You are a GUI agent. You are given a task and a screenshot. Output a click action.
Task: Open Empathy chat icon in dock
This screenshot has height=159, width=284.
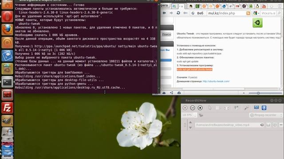coord(7,56)
